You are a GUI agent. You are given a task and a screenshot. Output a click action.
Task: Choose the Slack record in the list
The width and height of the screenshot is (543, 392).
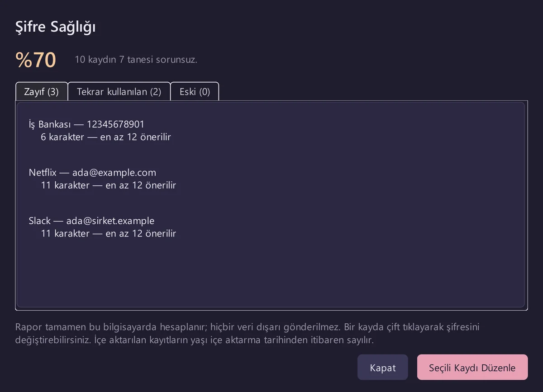[x=270, y=227]
